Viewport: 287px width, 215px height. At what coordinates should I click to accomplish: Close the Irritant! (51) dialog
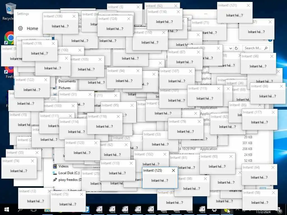(x=90, y=95)
